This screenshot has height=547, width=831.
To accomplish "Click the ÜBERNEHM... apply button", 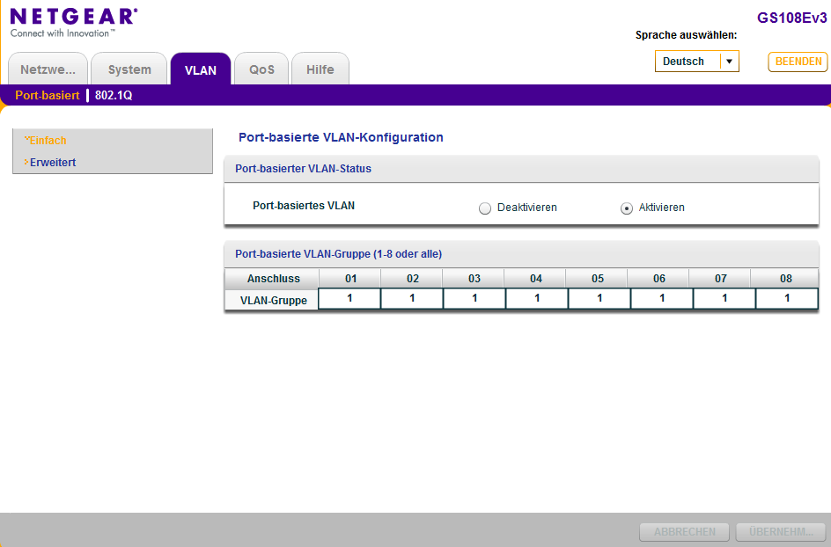I will coord(781,532).
